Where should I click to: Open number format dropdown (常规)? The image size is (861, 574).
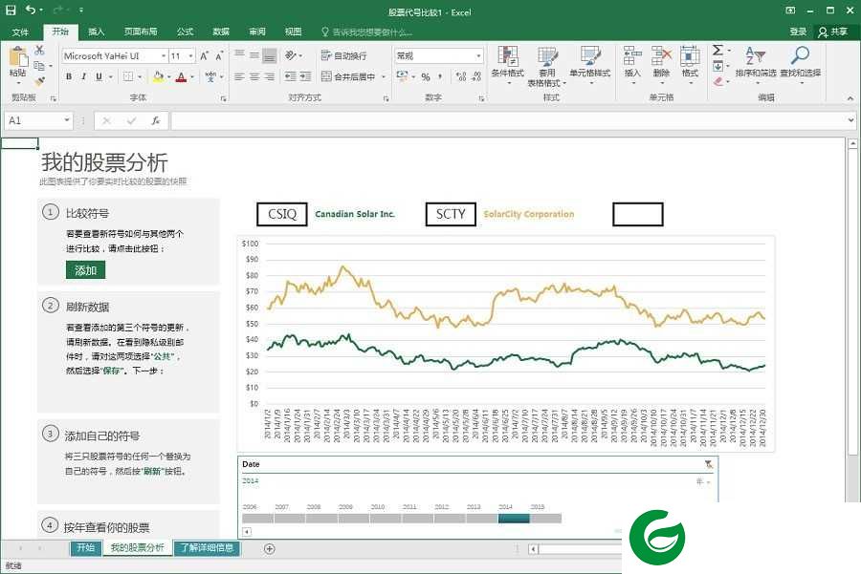coord(478,56)
